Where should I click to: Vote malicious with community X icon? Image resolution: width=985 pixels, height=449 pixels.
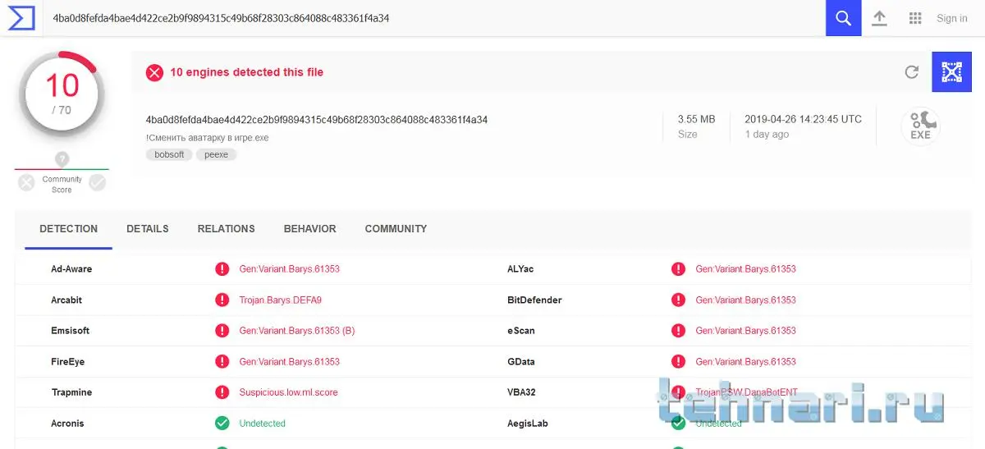click(26, 183)
